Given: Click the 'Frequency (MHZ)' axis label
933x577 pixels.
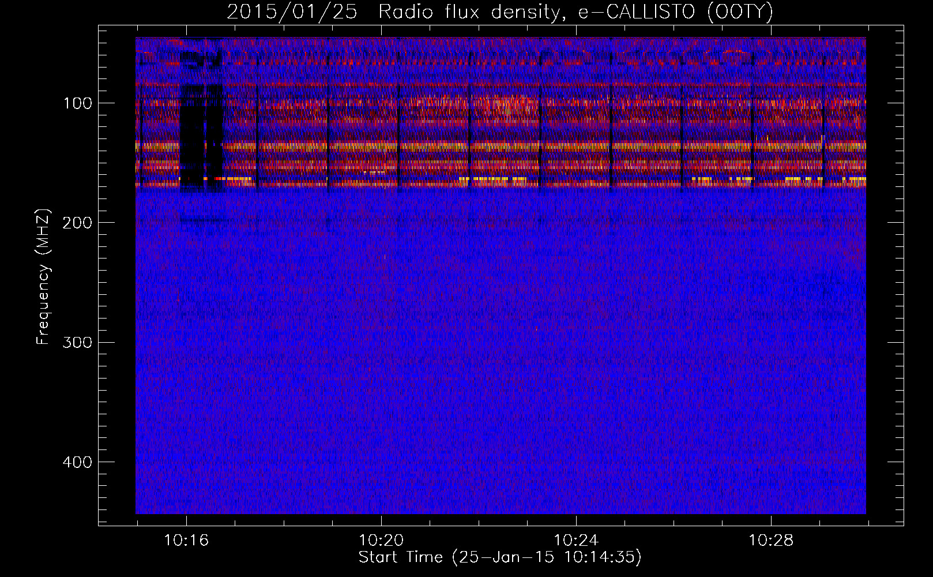Looking at the screenshot, I should pyautogui.click(x=43, y=276).
